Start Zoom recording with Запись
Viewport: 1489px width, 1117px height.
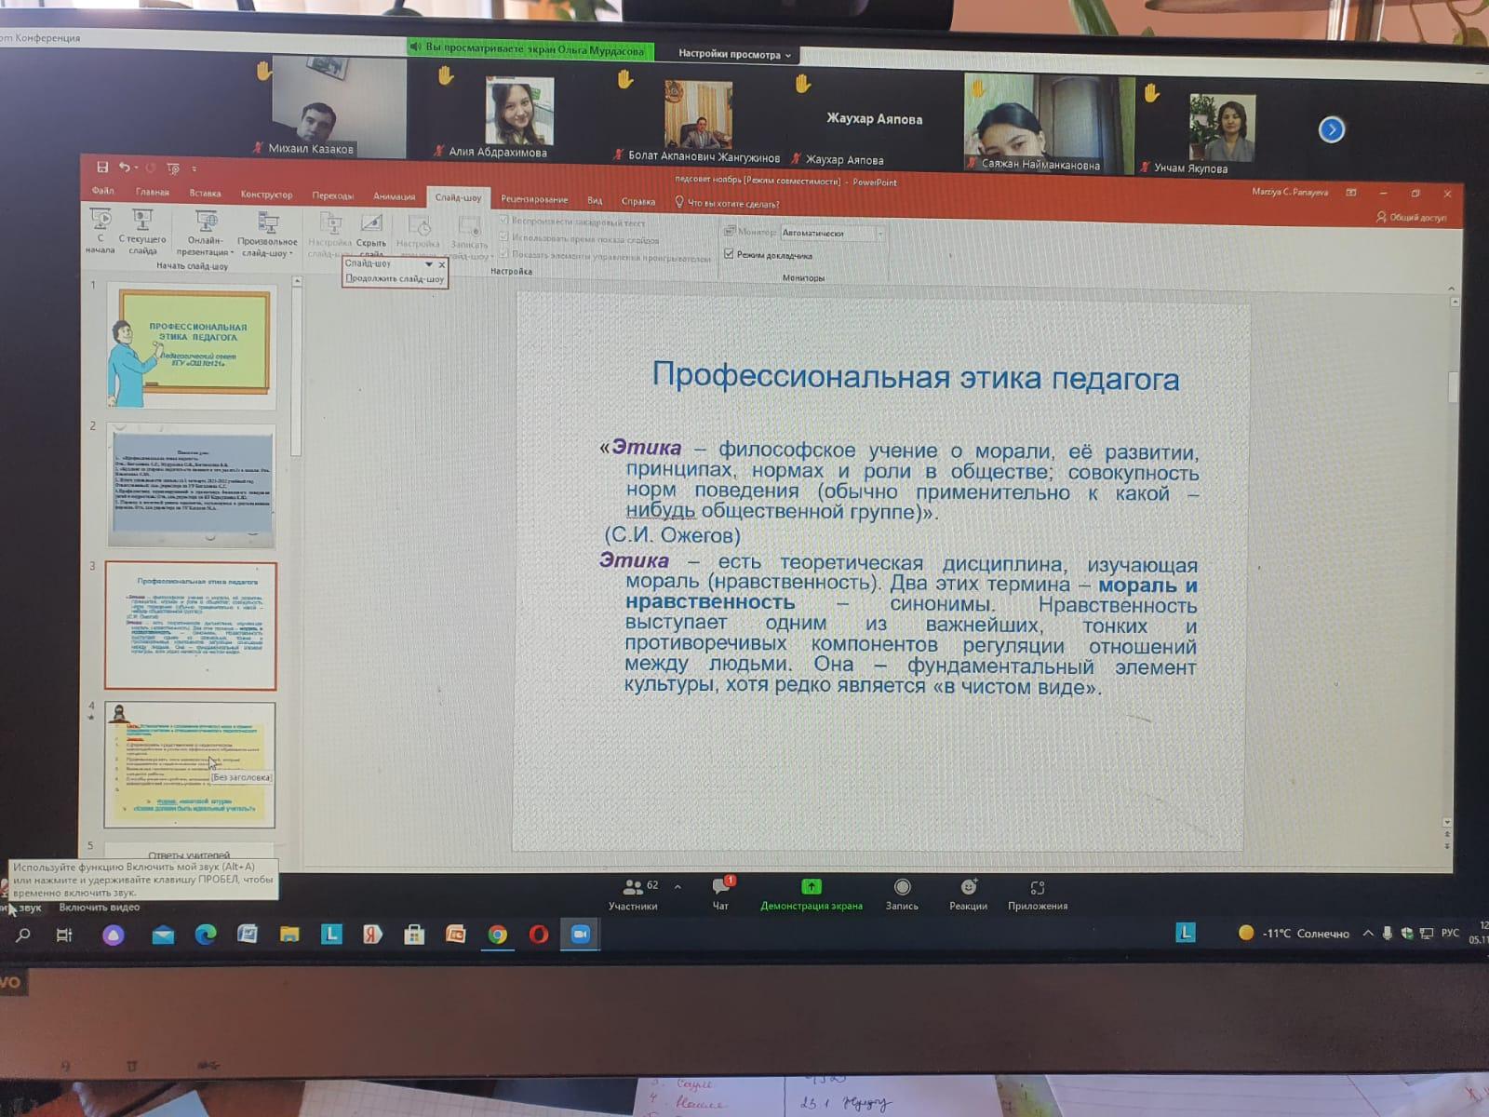coord(902,892)
